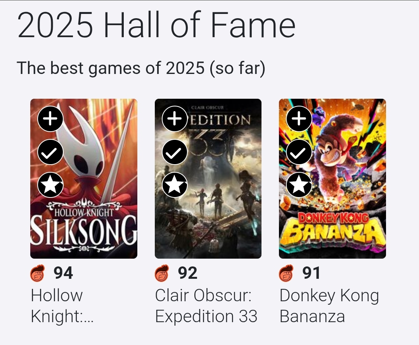Screen dimensions: 419x345
Task: Mark Donkey Kong Bananza as played
Action: tap(299, 152)
